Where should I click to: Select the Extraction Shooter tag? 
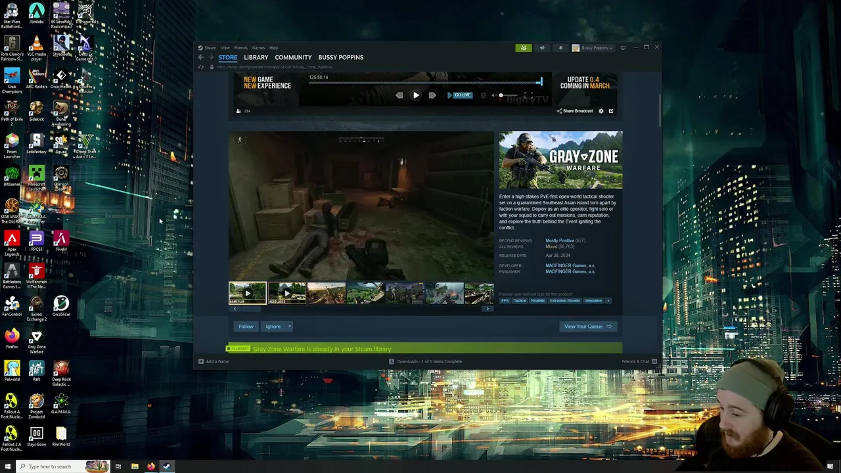[565, 301]
